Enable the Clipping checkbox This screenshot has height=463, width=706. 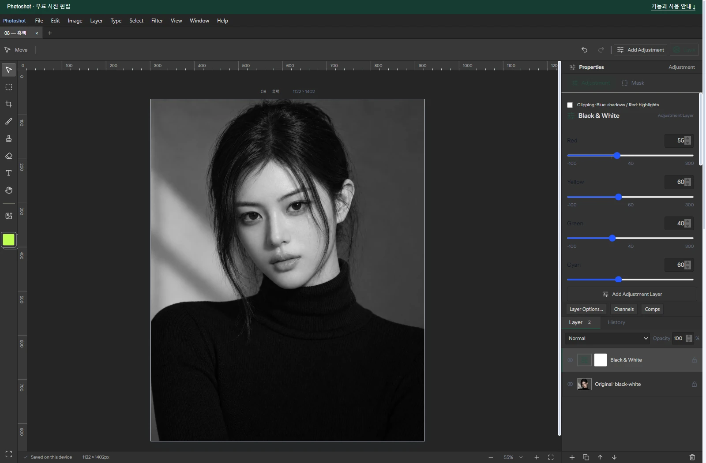pyautogui.click(x=570, y=105)
